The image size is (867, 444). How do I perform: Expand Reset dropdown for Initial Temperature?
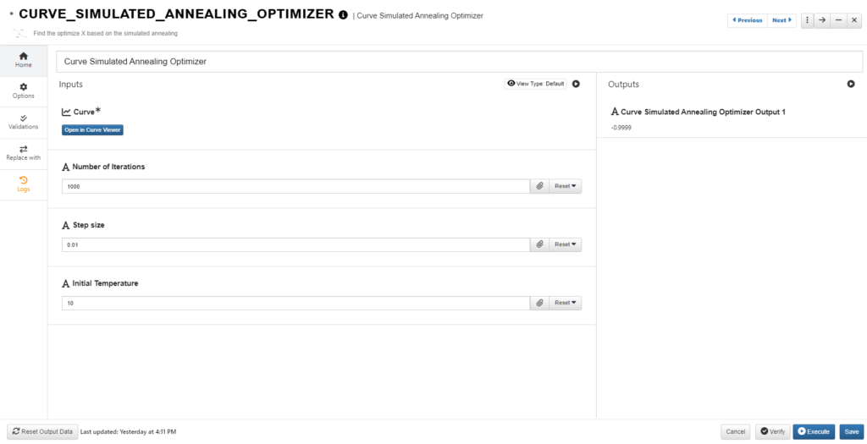click(x=565, y=303)
